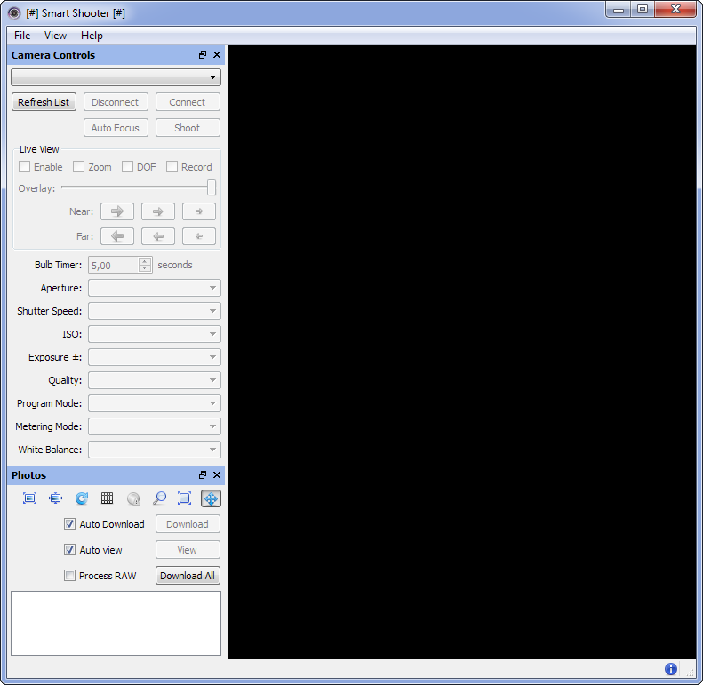Uncheck Auto Download
The width and height of the screenshot is (703, 685).
[69, 523]
